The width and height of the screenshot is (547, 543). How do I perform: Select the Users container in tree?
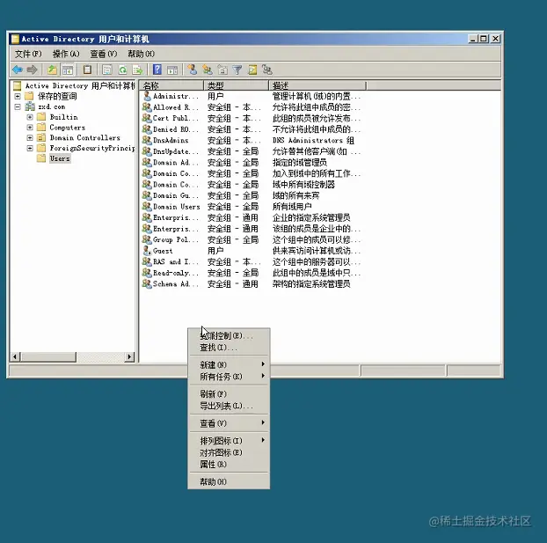[x=60, y=158]
